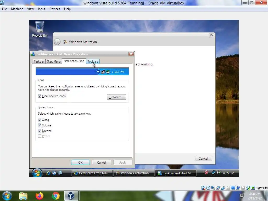The height and width of the screenshot is (201, 268).
Task: Open File Explorer from the host taskbar
Action: tap(23, 196)
